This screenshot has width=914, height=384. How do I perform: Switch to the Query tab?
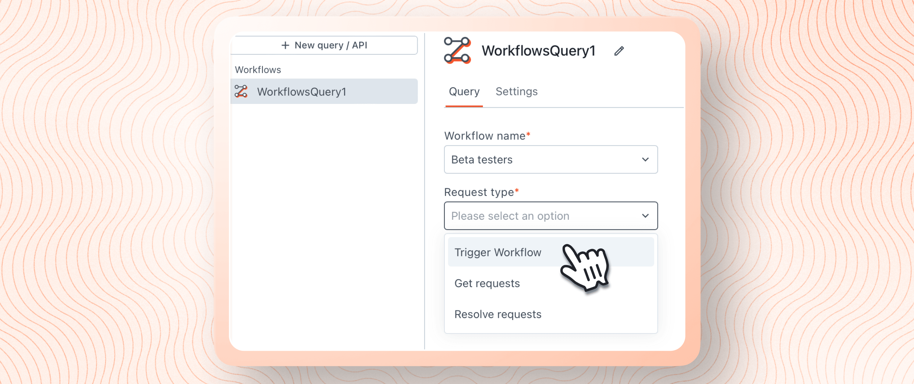[x=464, y=91]
